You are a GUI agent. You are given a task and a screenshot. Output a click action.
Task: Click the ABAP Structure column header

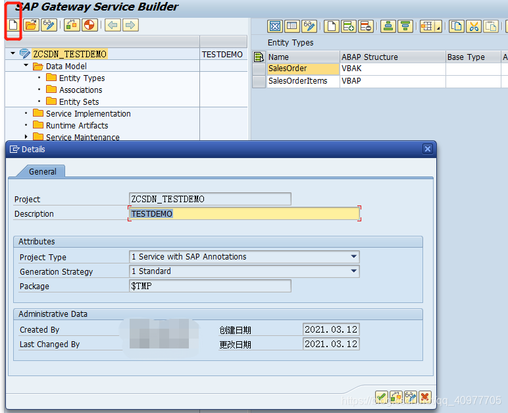392,57
